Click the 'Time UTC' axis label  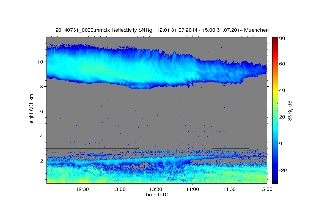(156, 195)
